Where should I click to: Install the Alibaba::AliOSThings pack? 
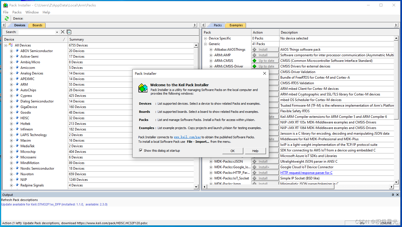[265, 50]
